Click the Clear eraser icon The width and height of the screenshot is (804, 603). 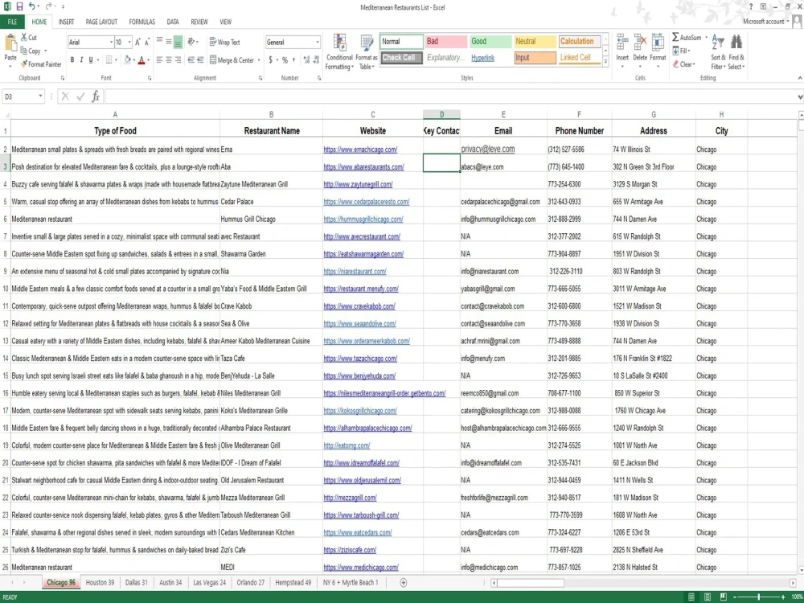[676, 64]
